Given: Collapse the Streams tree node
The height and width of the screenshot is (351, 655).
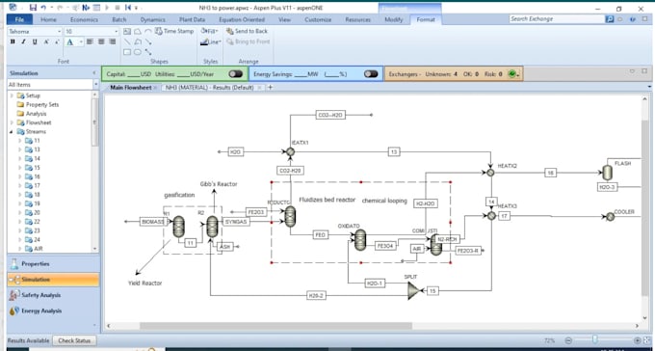Looking at the screenshot, I should (12, 131).
